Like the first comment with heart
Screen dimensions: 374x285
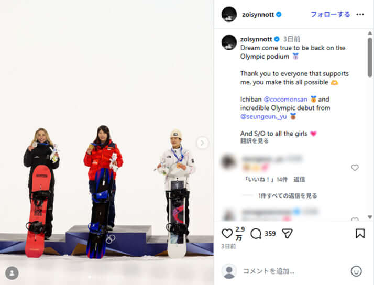coord(355,168)
